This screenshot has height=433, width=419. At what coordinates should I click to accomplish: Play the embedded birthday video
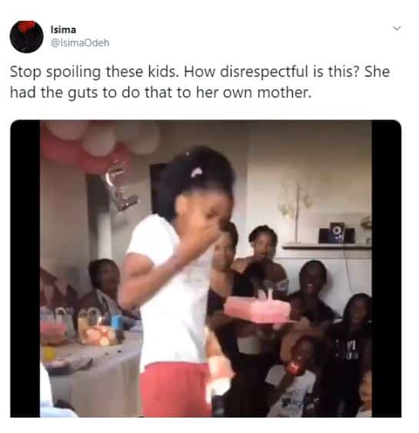pos(206,268)
